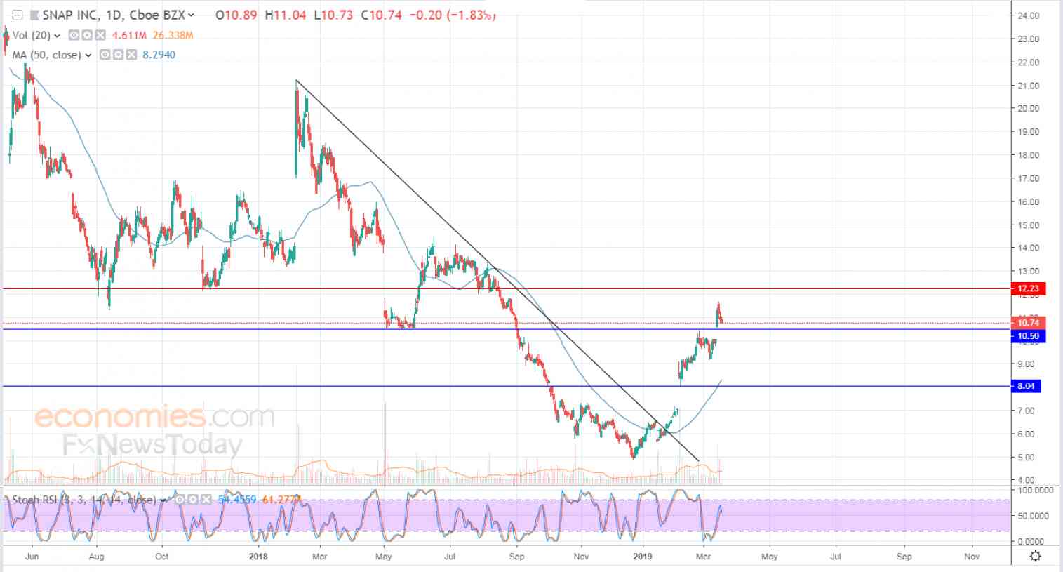Viewport: 1063px width, 572px height.
Task: Select the blue 8.04 price label
Action: point(1027,386)
